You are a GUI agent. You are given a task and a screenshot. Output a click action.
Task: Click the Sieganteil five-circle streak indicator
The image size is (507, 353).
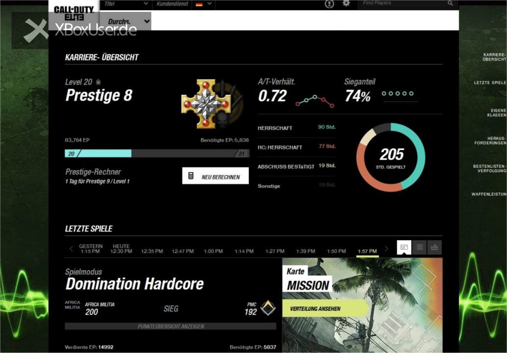[398, 94]
